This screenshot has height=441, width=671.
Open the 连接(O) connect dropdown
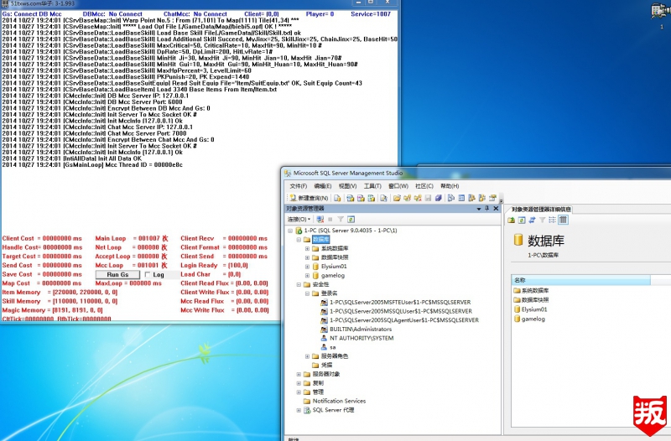pyautogui.click(x=299, y=219)
